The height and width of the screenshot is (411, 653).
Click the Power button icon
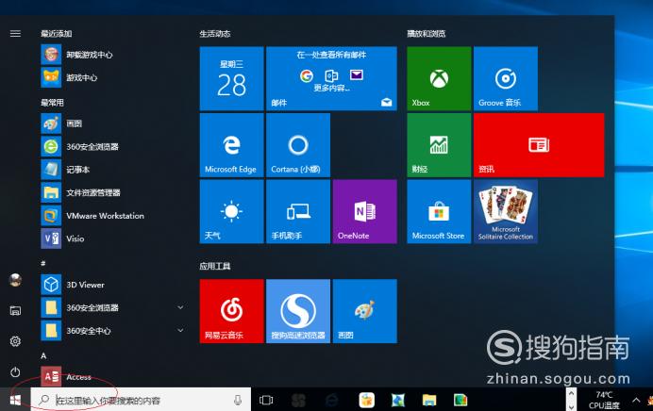(15, 372)
